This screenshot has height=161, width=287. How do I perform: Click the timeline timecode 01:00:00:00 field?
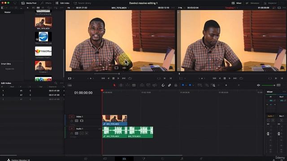83,93
